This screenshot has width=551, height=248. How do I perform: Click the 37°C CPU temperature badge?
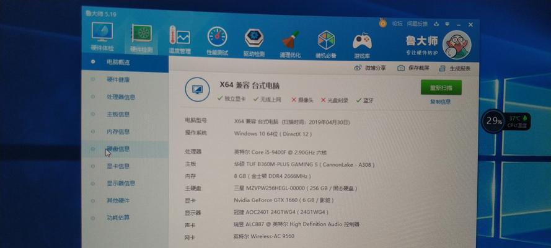pyautogui.click(x=518, y=122)
